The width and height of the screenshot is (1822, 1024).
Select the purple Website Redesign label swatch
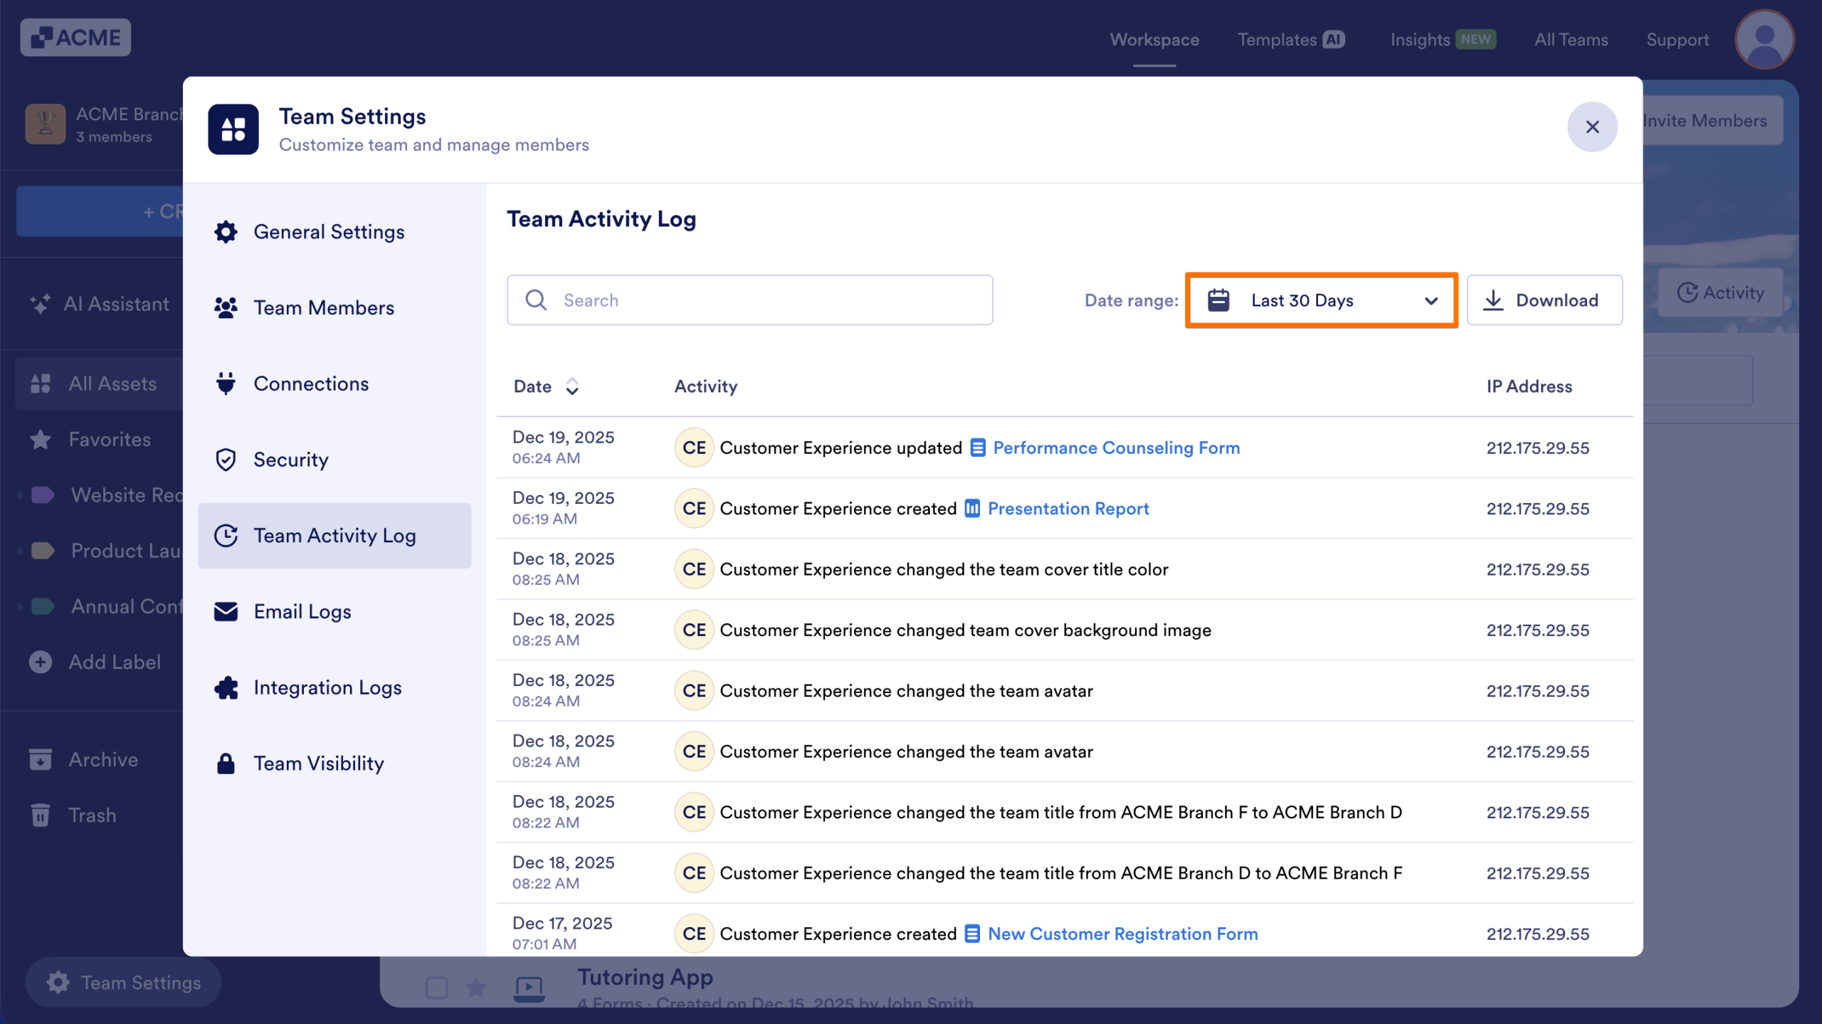[x=44, y=495]
